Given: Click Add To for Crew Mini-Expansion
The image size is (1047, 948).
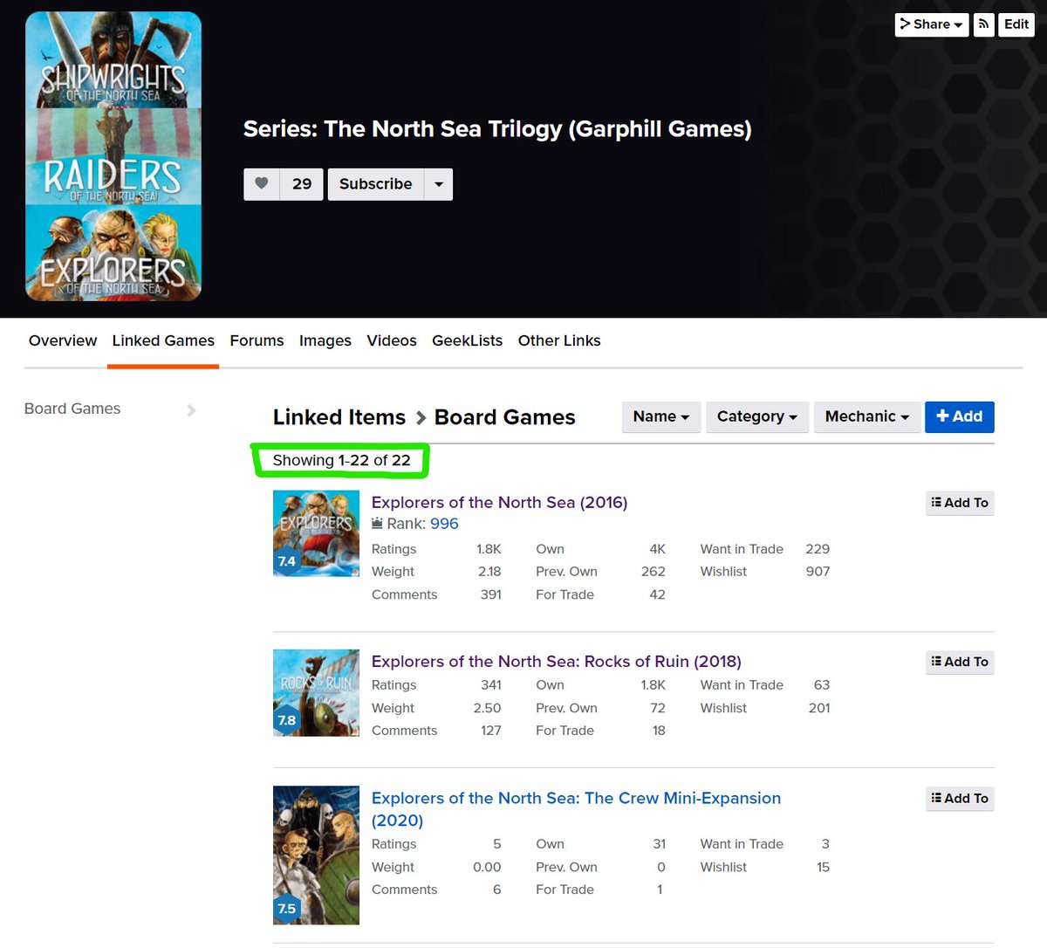Looking at the screenshot, I should pos(960,799).
